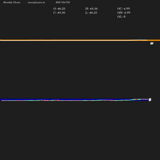This screenshot has width=160, height=160.
Task: Open the munafasutra.in site label
Action: click(x=36, y=3)
